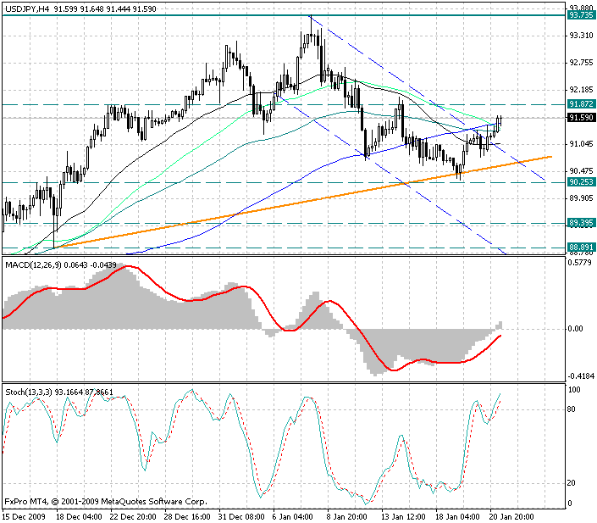Click the 91.045 price scale value
The width and height of the screenshot is (597, 523).
coord(581,144)
